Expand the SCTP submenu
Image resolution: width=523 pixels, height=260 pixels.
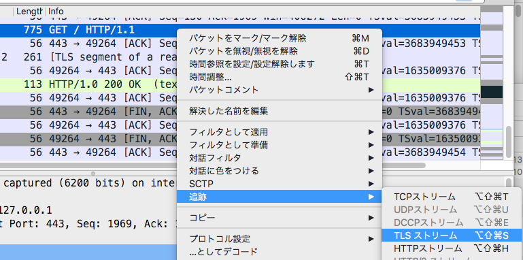[279, 184]
